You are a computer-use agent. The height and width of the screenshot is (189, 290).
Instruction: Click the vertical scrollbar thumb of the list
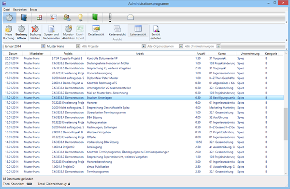coord(286,124)
